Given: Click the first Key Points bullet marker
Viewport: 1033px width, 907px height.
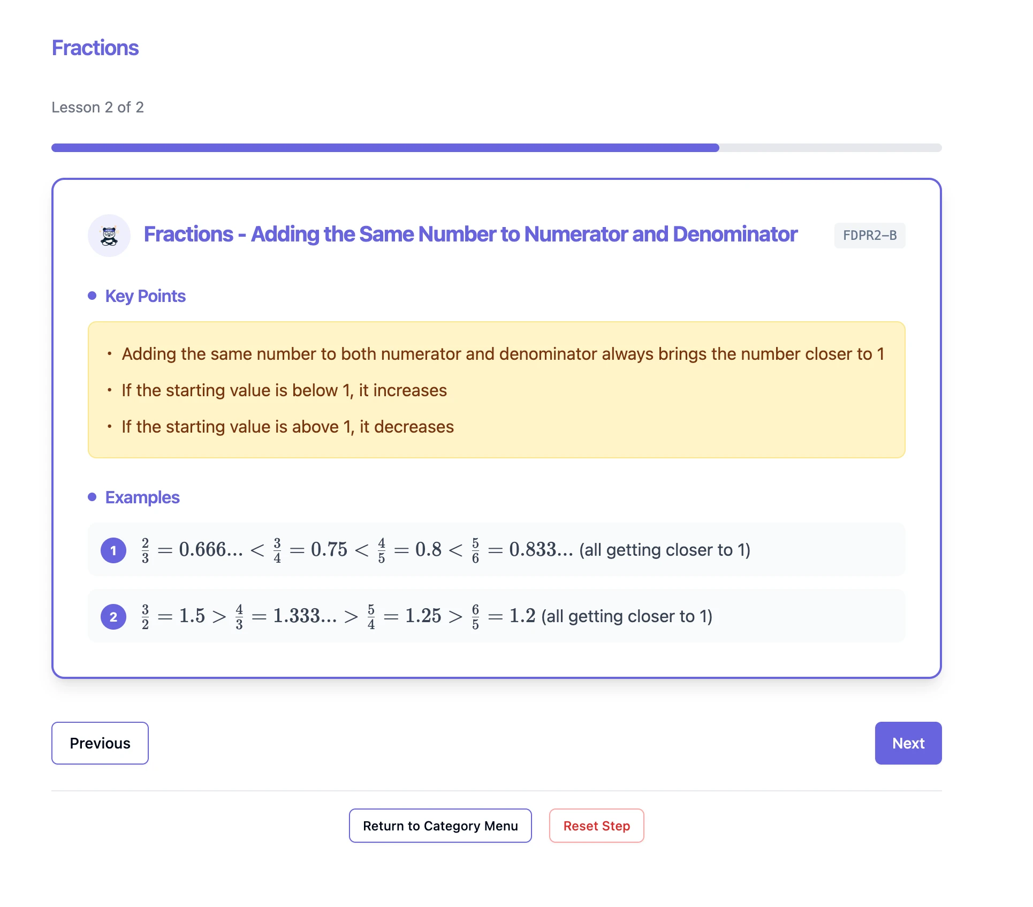Looking at the screenshot, I should coord(110,354).
